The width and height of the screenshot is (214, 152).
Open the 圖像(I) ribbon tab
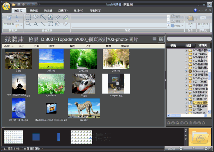pyautogui.click(x=34, y=11)
